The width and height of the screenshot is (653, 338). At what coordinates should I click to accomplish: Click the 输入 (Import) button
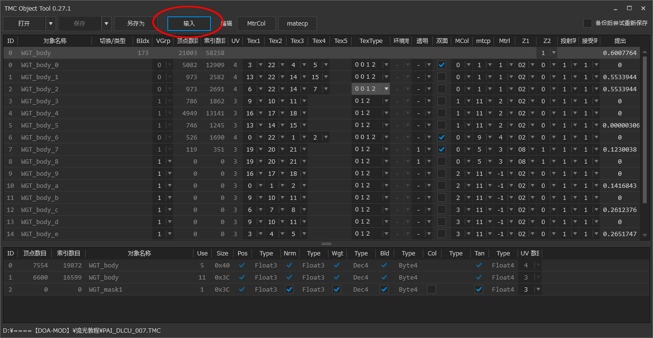pos(189,23)
